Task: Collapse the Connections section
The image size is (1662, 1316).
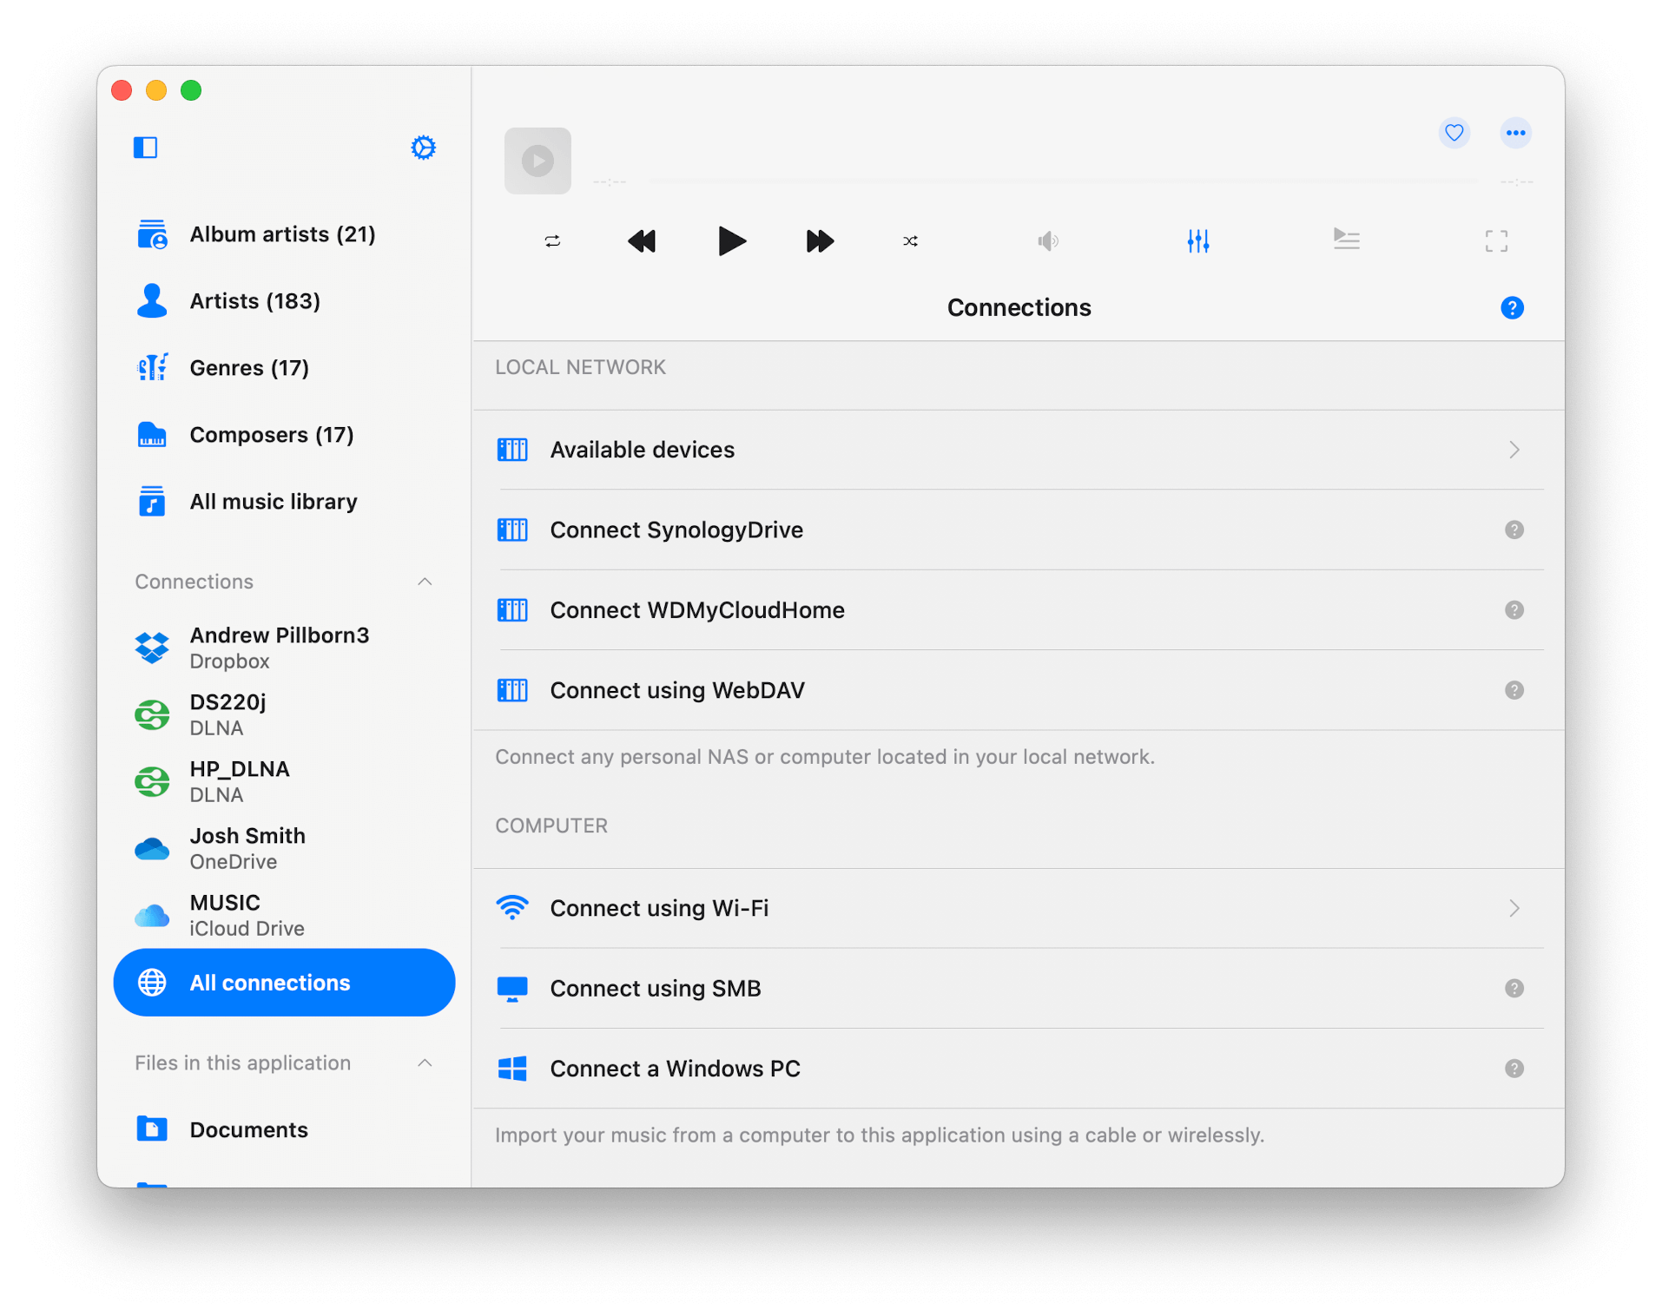Action: coord(425,582)
